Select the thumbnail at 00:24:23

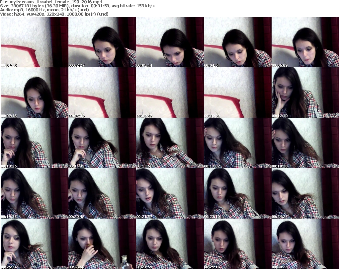[305, 194]
